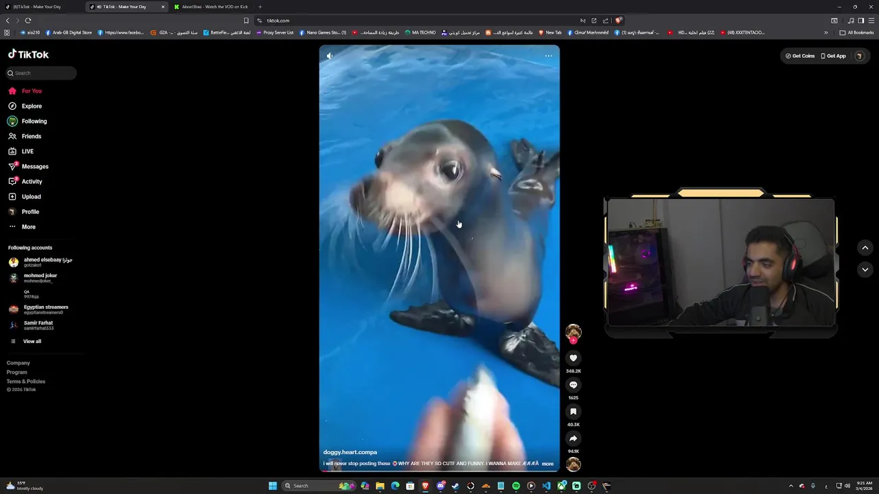
Task: Open Friends section
Action: pos(25,136)
